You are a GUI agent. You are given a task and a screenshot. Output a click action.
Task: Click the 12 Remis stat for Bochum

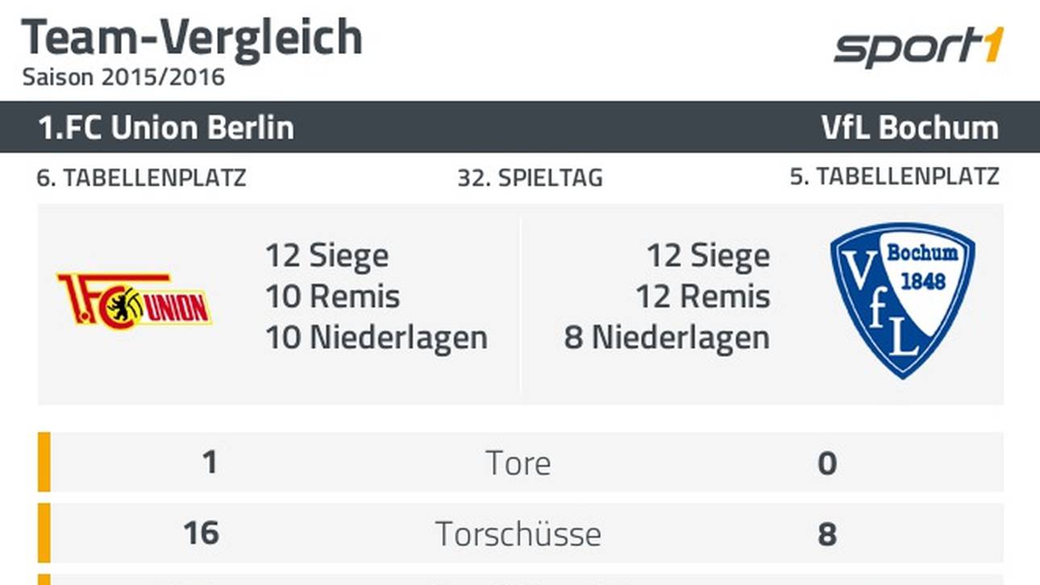point(702,297)
